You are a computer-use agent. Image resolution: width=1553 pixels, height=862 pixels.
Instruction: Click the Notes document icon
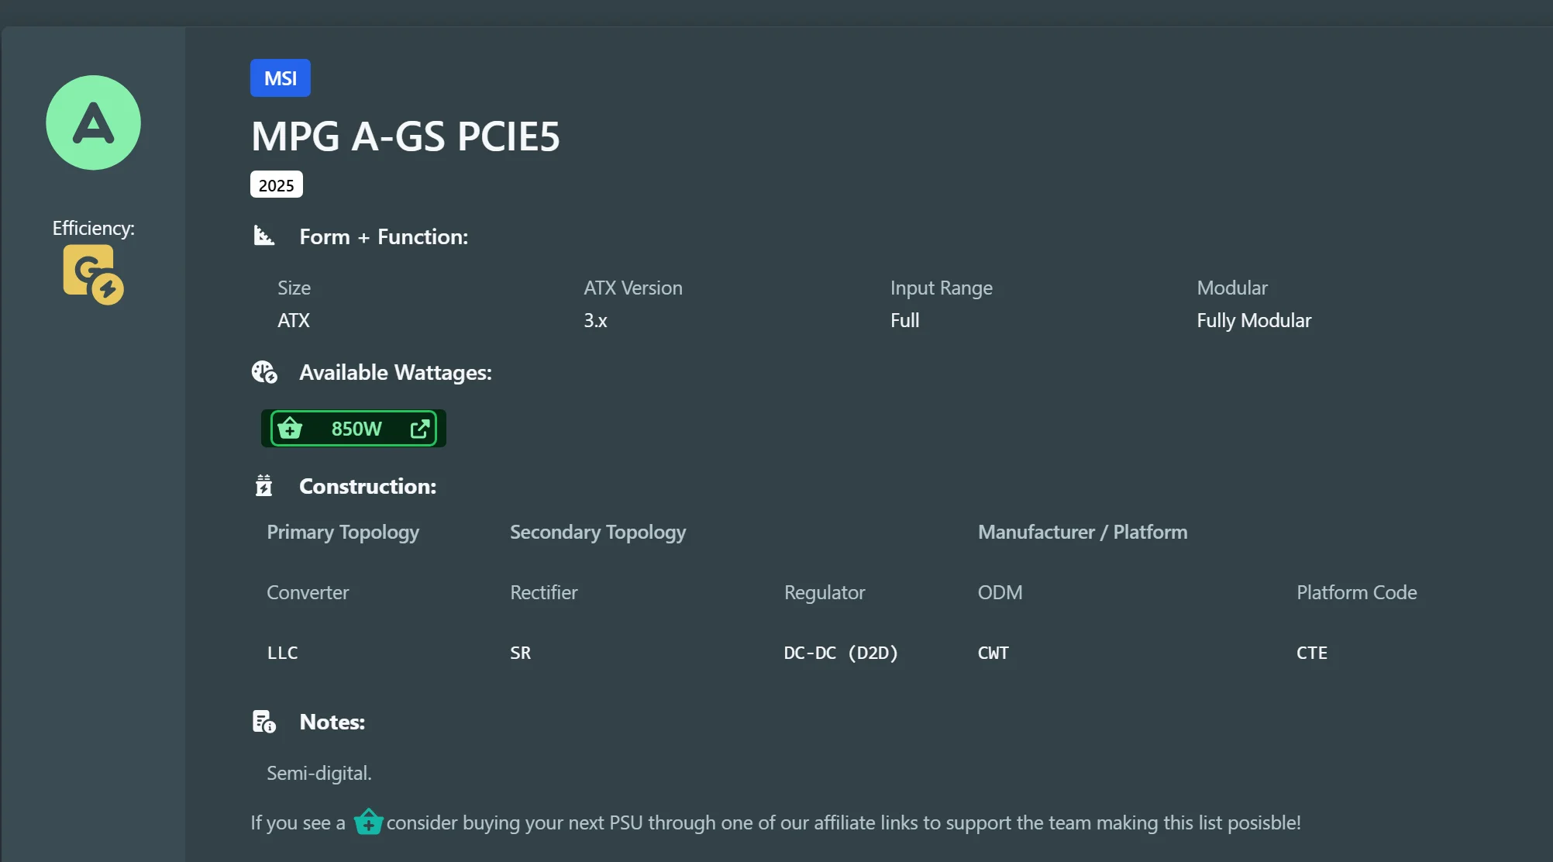264,722
